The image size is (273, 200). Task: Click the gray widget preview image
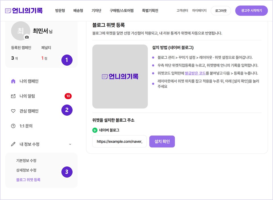click(120, 76)
